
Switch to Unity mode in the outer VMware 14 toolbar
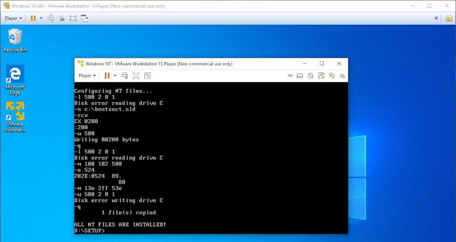(84, 18)
